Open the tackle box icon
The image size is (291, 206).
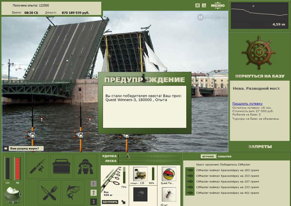pos(61,166)
